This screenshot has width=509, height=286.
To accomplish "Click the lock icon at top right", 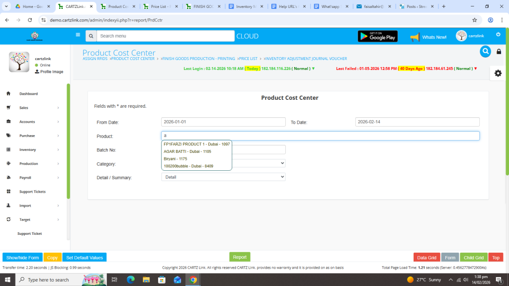I will (x=499, y=52).
